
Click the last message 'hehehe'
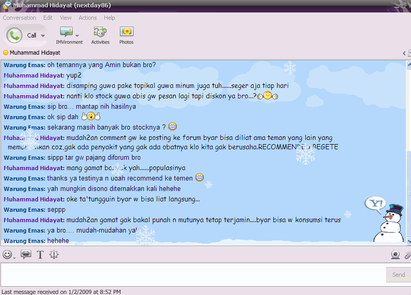click(58, 241)
